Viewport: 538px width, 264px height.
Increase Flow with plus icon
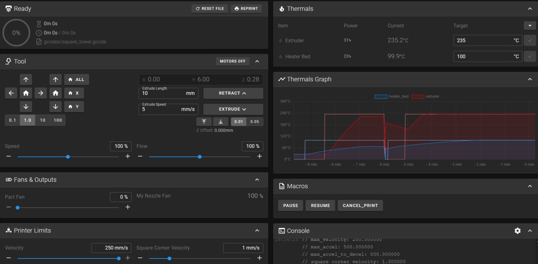259,157
